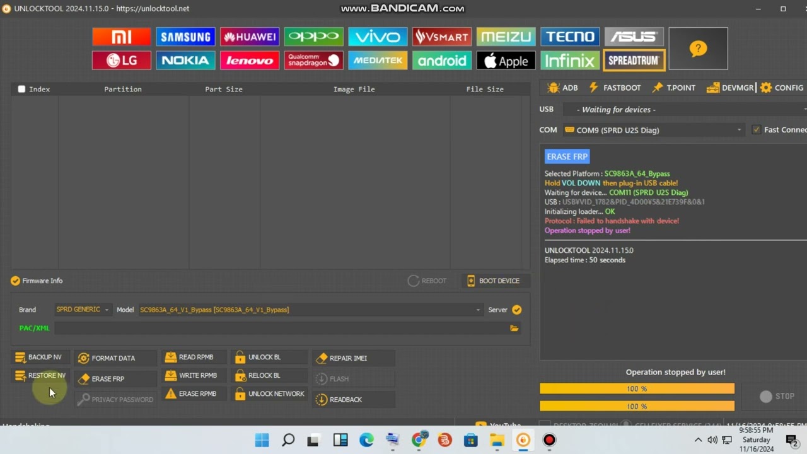Pick the Vivo brand tile
The image size is (807, 454).
click(x=378, y=37)
